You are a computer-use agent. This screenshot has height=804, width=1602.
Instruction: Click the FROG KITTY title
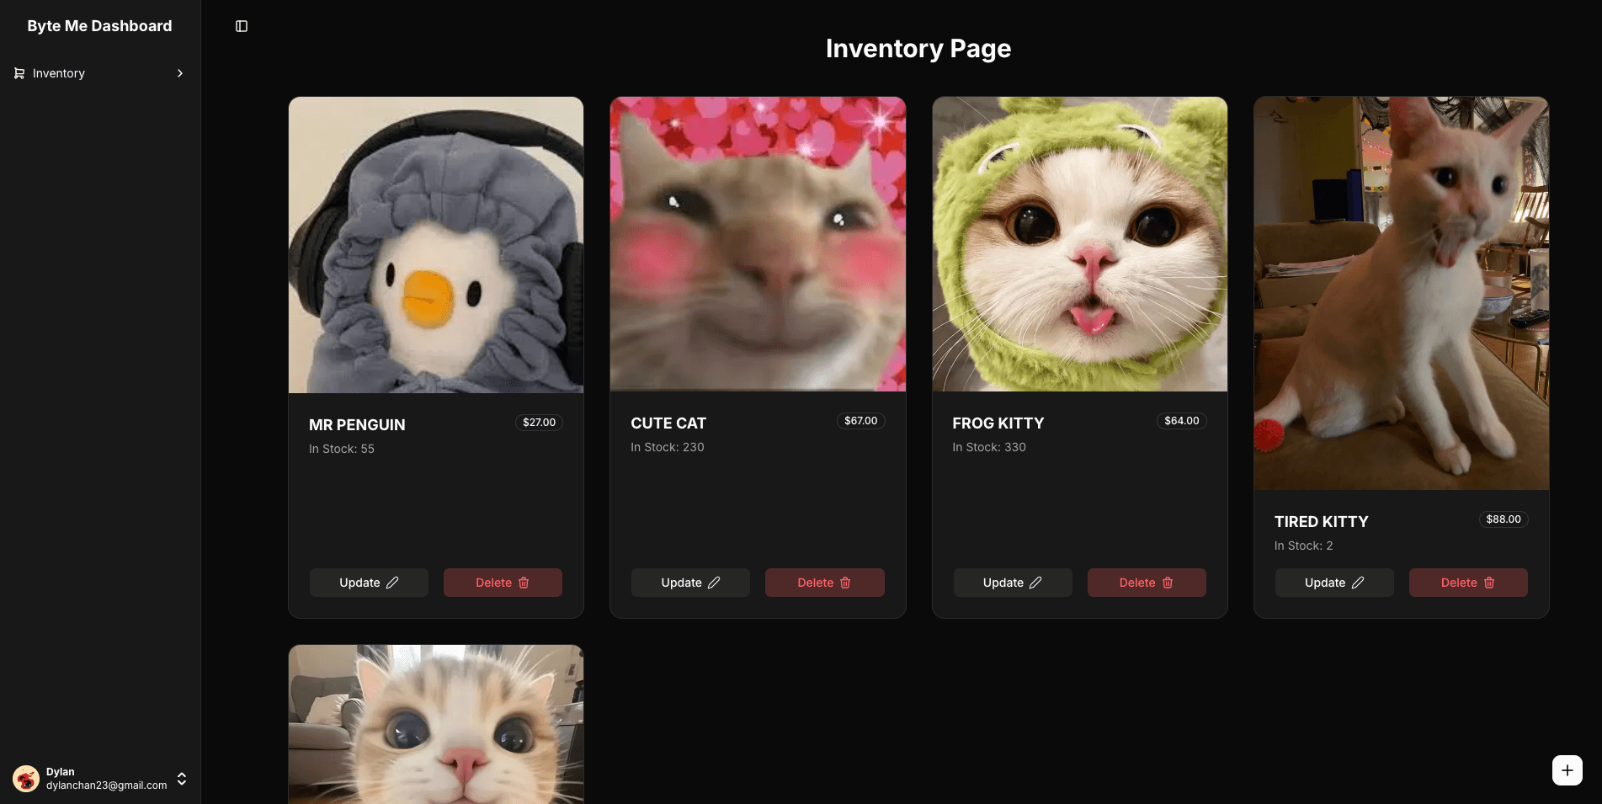coord(998,423)
